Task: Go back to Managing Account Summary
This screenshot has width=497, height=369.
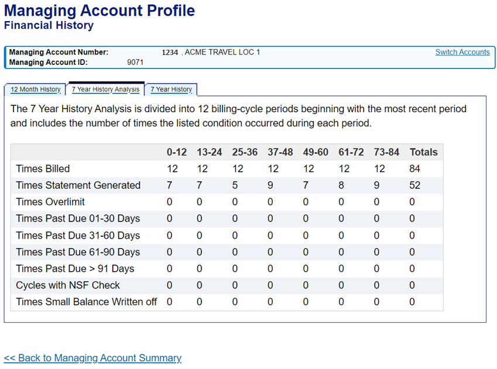Action: pos(92,358)
